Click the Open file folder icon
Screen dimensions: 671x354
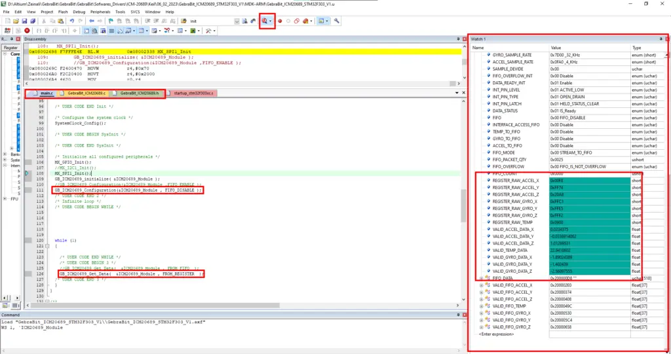[x=16, y=21]
